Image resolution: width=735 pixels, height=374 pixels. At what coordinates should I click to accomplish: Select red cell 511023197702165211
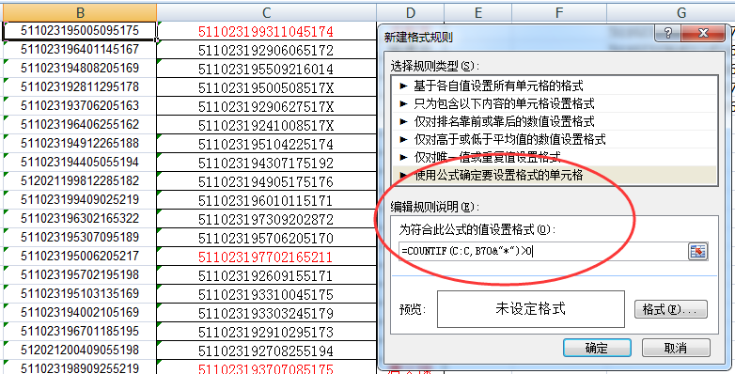pyautogui.click(x=266, y=257)
